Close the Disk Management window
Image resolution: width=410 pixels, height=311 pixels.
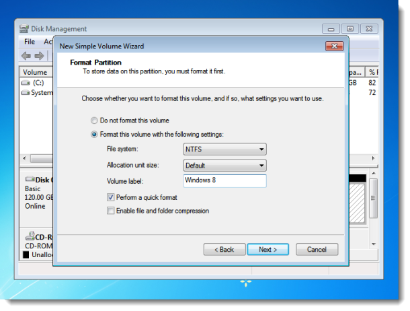click(x=369, y=29)
